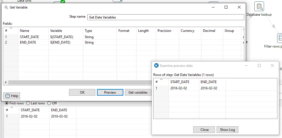This screenshot has height=138, width=282.
Task: Click the Examine preview data title icon
Action: [156, 66]
